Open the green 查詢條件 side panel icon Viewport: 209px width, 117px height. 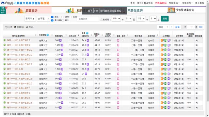pos(3,10)
